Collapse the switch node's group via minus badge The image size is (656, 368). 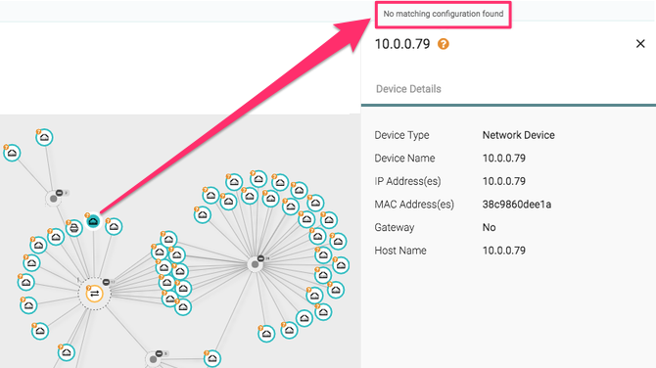107,282
